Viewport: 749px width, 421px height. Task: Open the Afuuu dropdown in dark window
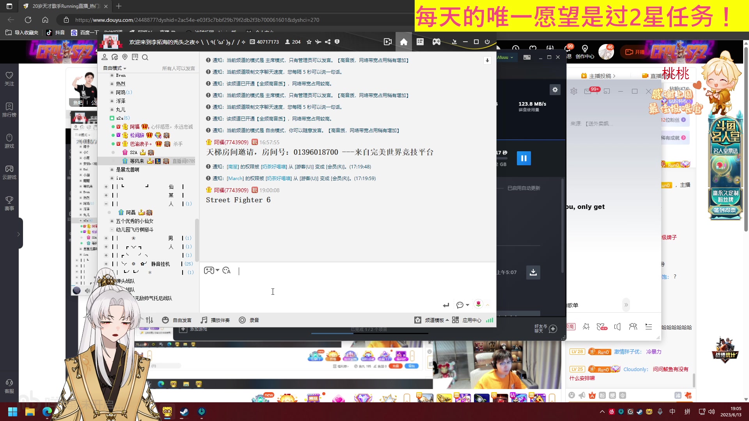tap(505, 57)
